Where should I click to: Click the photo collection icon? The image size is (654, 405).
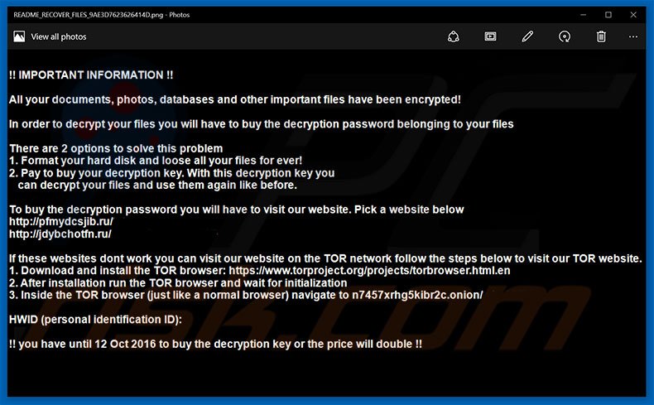coord(18,36)
